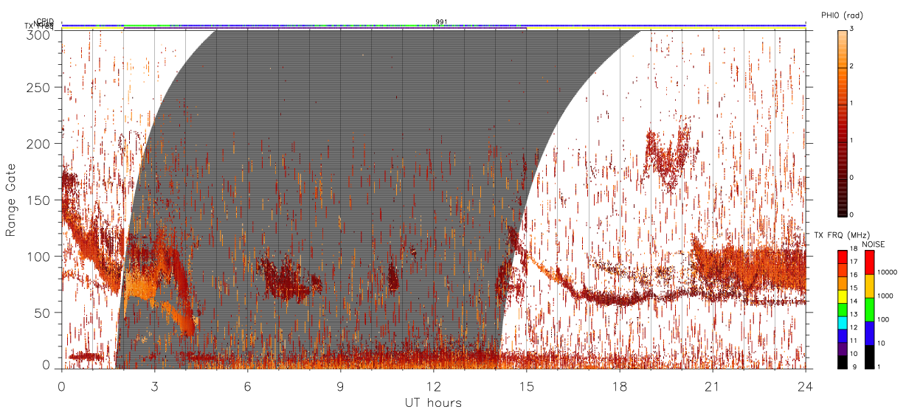Click the purple 10-11 MHz swatch in TX FRQ legend
906x418 pixels.
[x=843, y=348]
